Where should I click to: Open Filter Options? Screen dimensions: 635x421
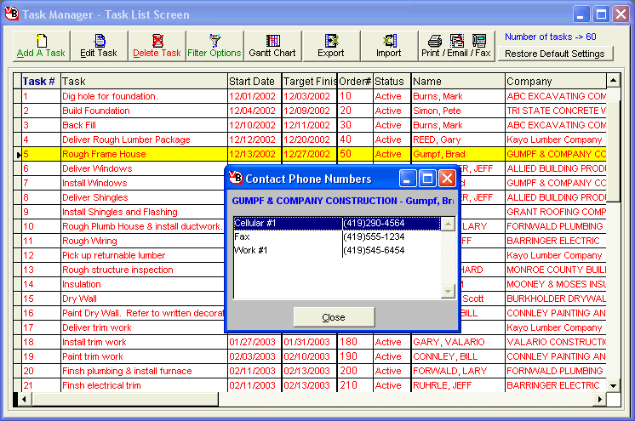pos(215,46)
